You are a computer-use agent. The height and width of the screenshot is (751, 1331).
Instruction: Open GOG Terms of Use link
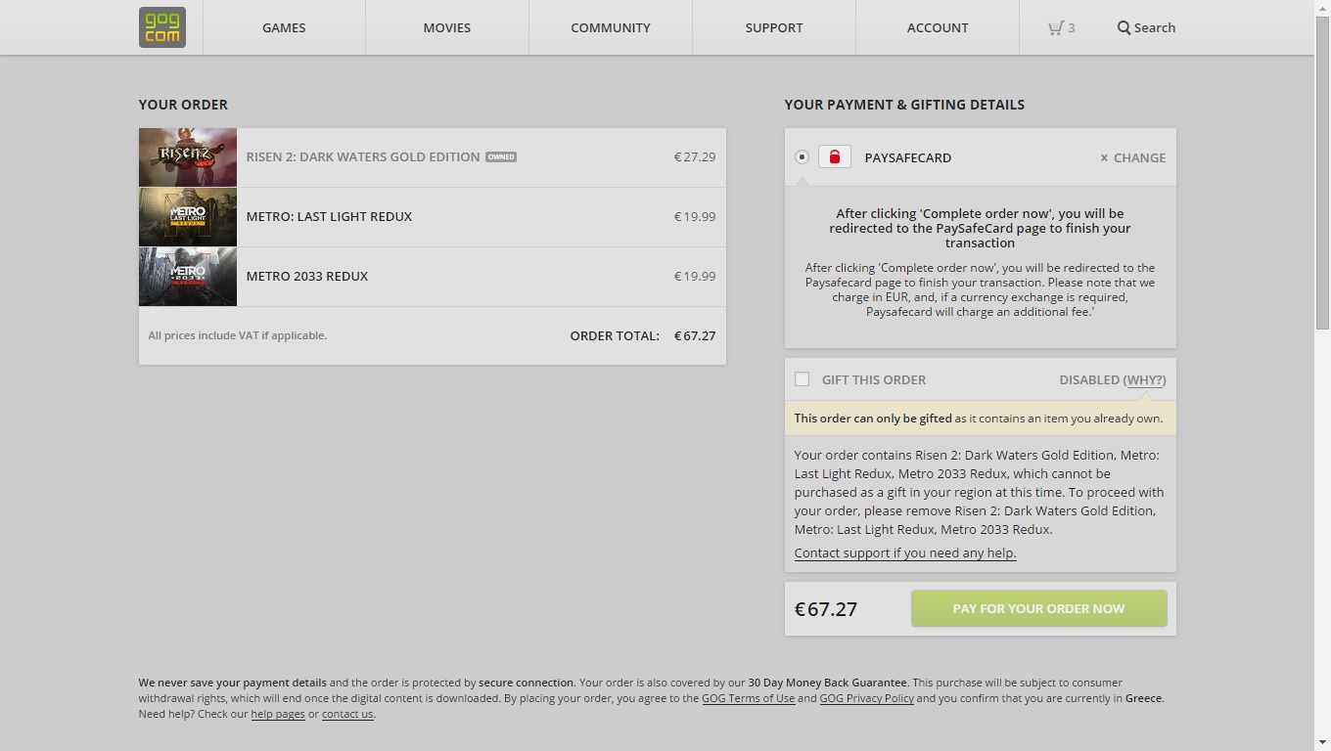coord(748,698)
